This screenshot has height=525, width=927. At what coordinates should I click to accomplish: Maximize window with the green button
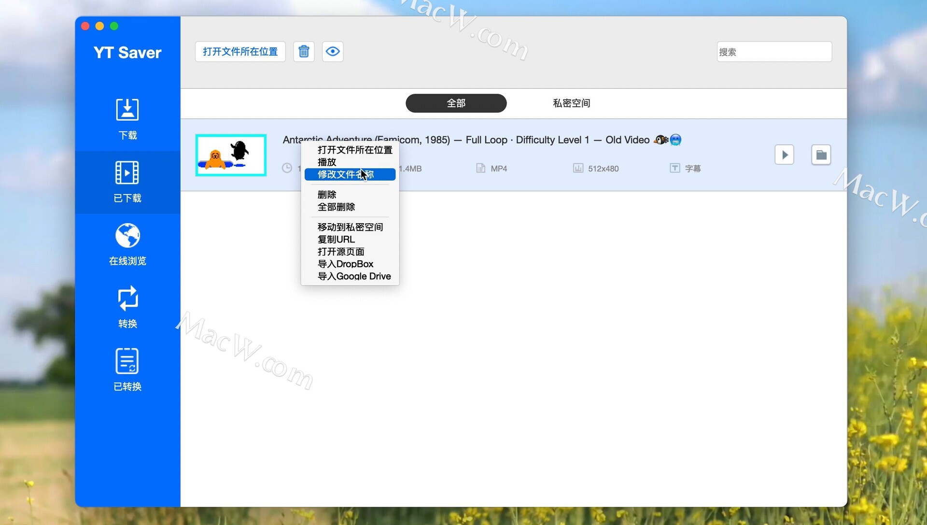(114, 26)
